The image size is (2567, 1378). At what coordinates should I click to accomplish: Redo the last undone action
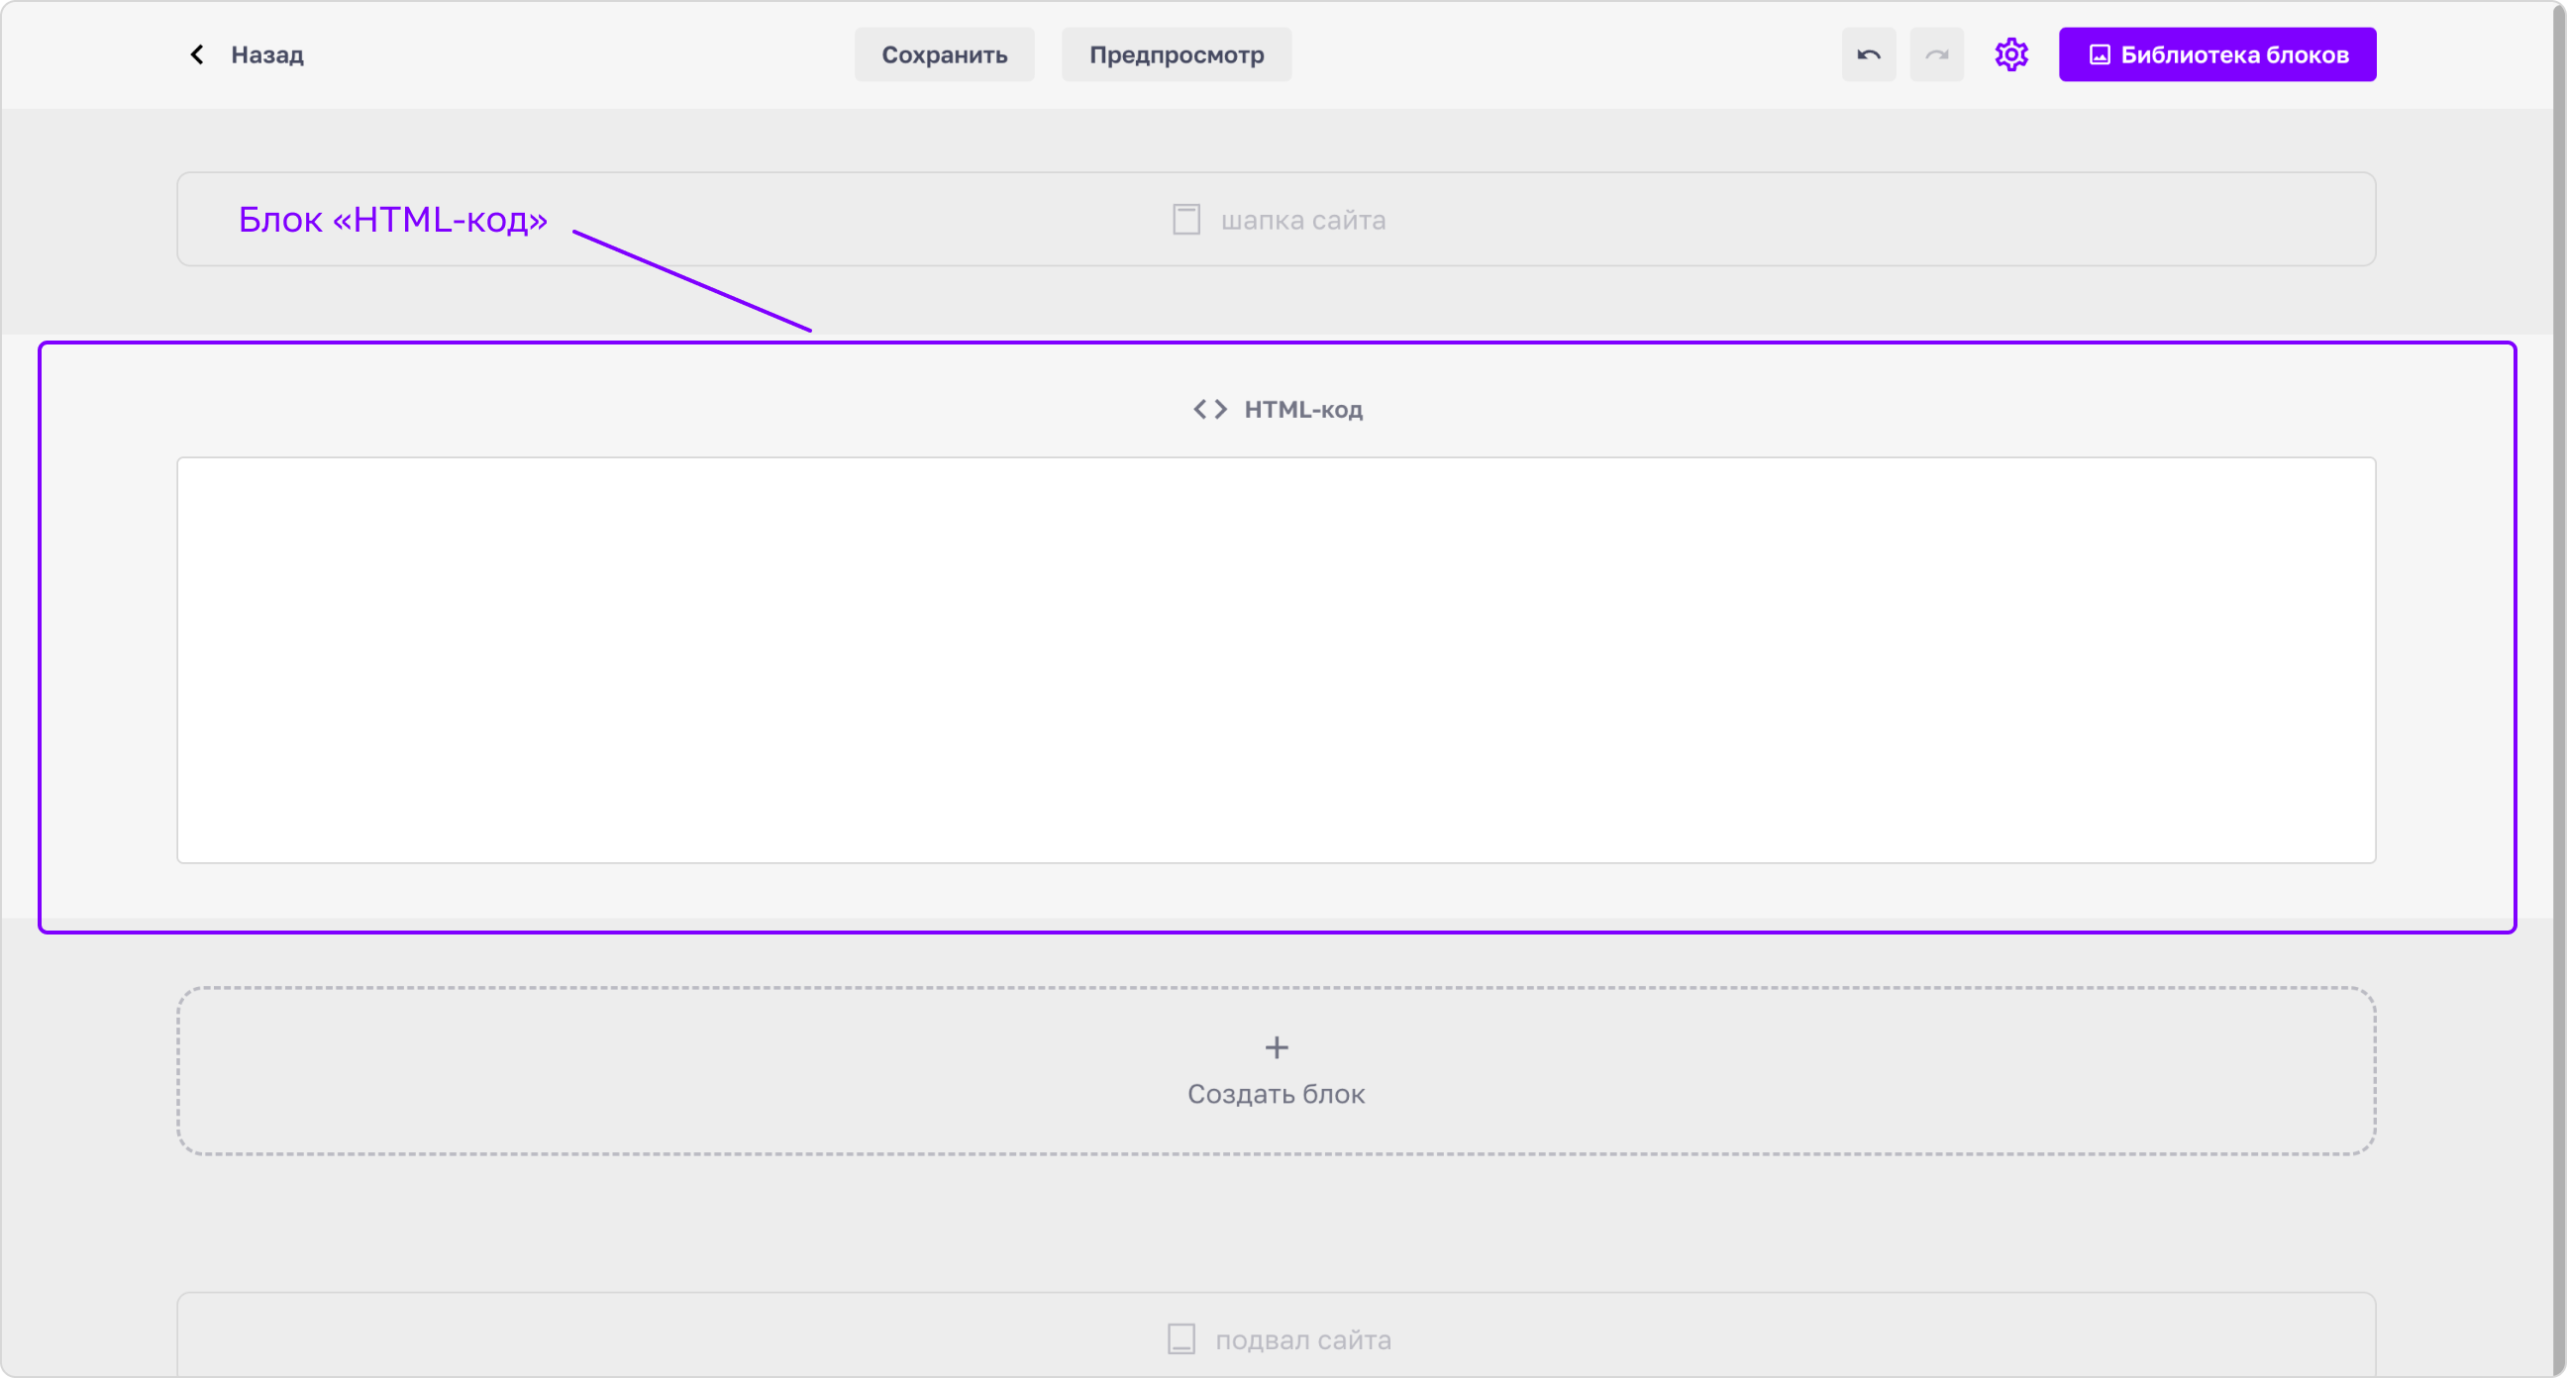click(x=1936, y=54)
